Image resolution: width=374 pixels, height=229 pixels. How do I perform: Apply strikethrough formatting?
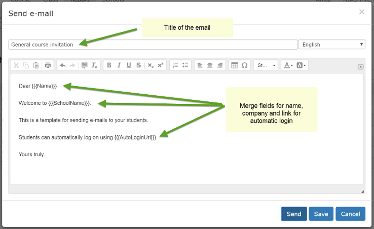pos(139,65)
